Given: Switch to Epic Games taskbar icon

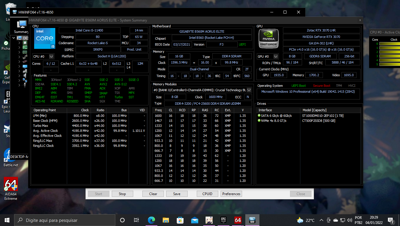Looking at the screenshot, I should [x=224, y=220].
